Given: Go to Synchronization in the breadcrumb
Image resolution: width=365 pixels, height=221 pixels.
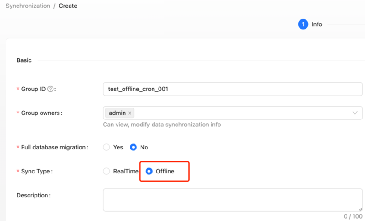Looking at the screenshot, I should point(28,6).
